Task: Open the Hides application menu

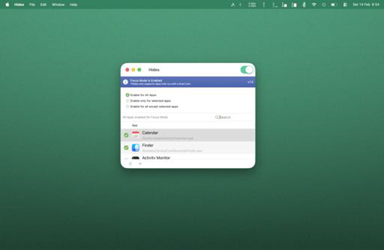Action: click(x=19, y=4)
